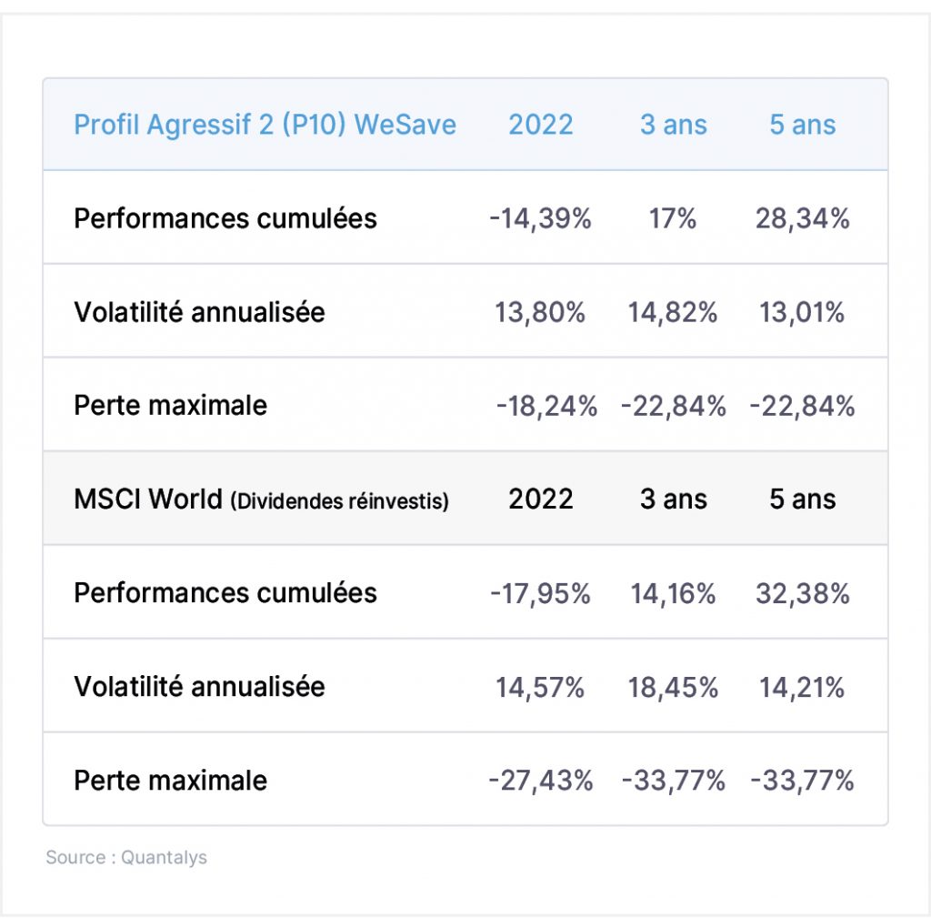The width and height of the screenshot is (931, 918).
Task: Select the blue 2022 column header
Action: click(541, 125)
